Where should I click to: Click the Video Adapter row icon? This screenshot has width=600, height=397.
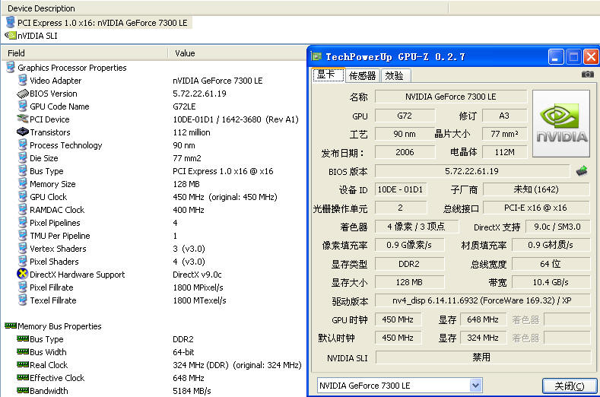coord(23,81)
